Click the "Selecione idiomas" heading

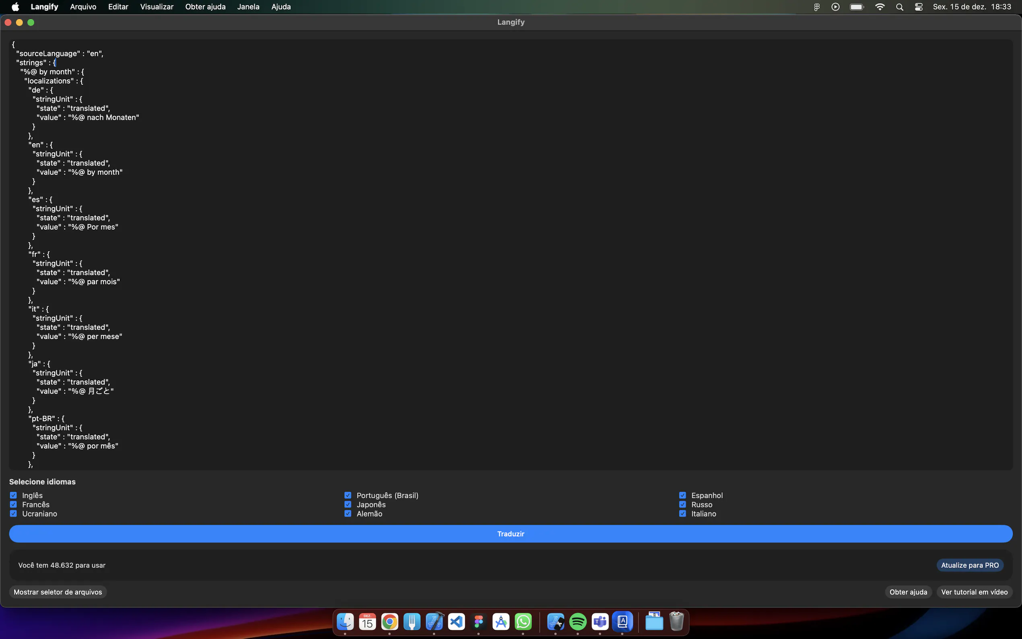click(x=42, y=482)
